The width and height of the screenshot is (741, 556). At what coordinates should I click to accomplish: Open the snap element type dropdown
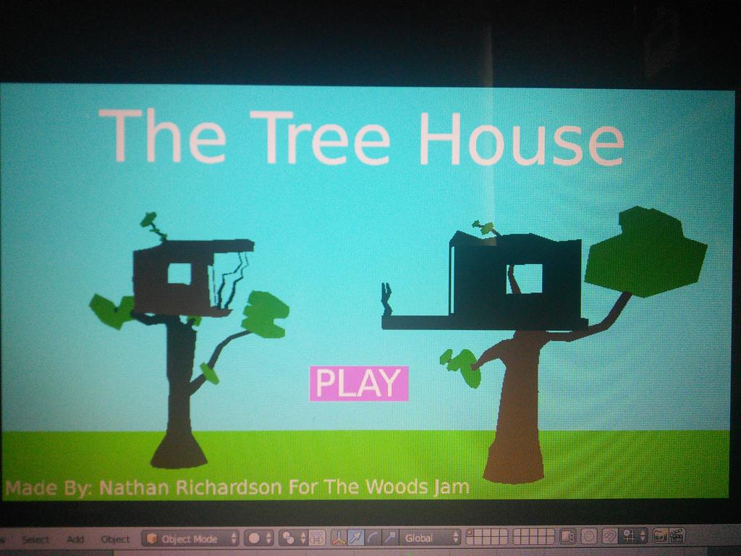point(633,536)
